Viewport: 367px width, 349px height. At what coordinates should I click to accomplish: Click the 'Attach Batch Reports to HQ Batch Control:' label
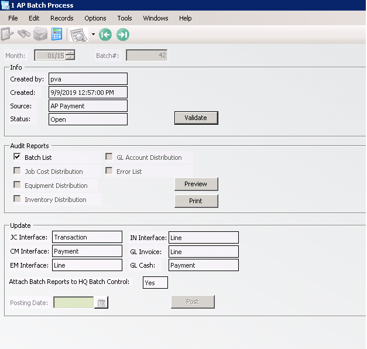pos(69,282)
